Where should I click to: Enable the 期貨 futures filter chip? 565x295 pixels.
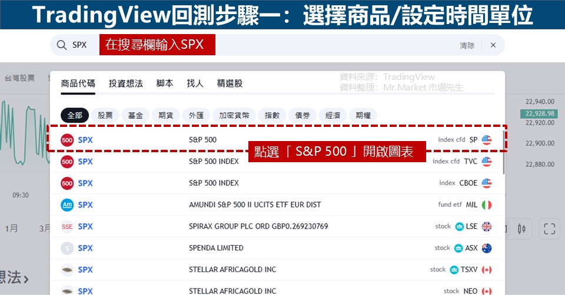pos(165,116)
